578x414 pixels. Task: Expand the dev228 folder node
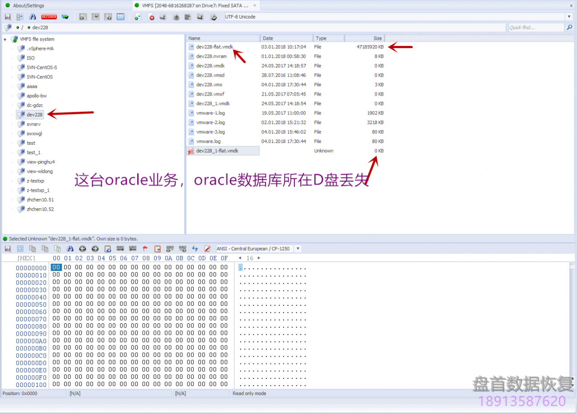click(12, 115)
